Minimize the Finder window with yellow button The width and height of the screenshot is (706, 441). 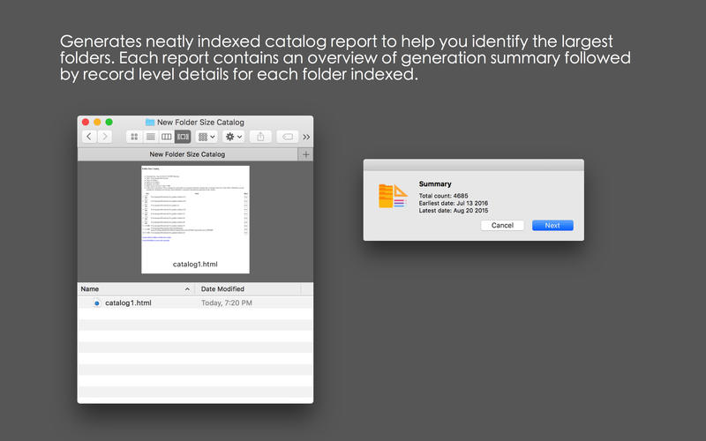tap(97, 122)
